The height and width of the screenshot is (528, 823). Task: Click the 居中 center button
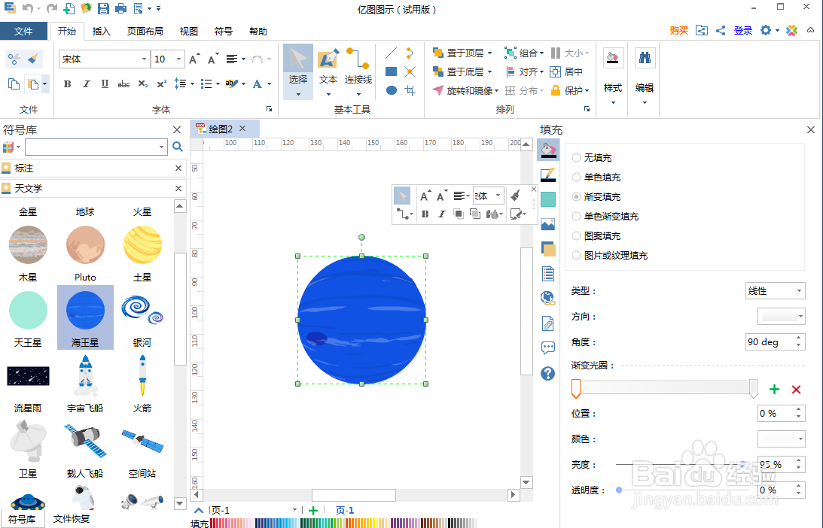coord(566,72)
